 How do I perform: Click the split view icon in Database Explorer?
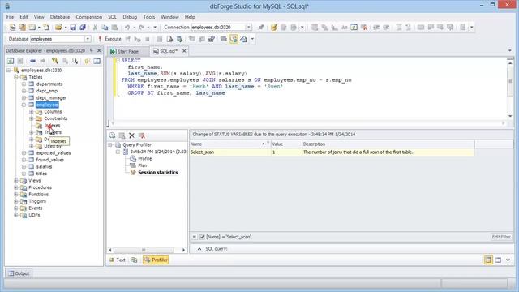tap(97, 61)
